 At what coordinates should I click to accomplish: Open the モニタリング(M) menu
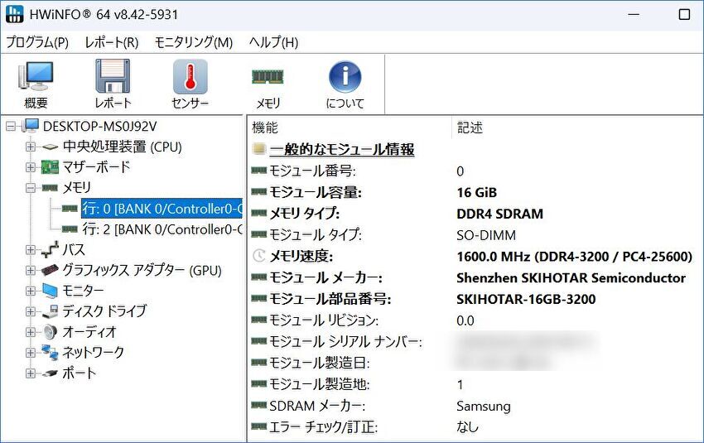(x=194, y=42)
